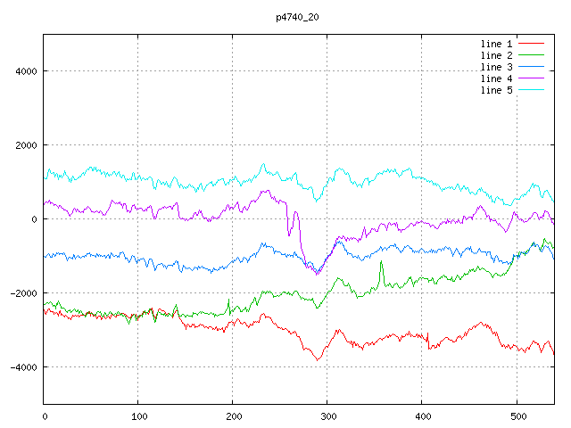Click the cyan legend sample for line 5
571x428 pixels.
(x=532, y=89)
